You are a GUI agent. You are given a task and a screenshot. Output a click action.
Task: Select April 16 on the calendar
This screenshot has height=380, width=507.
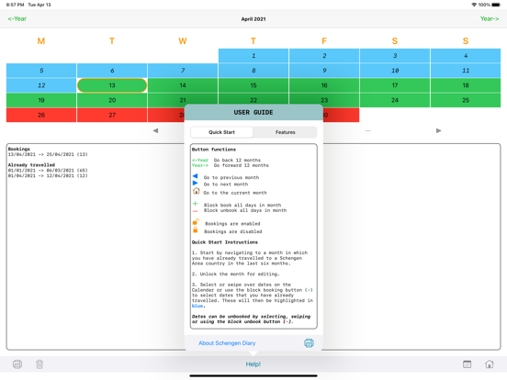(324, 85)
